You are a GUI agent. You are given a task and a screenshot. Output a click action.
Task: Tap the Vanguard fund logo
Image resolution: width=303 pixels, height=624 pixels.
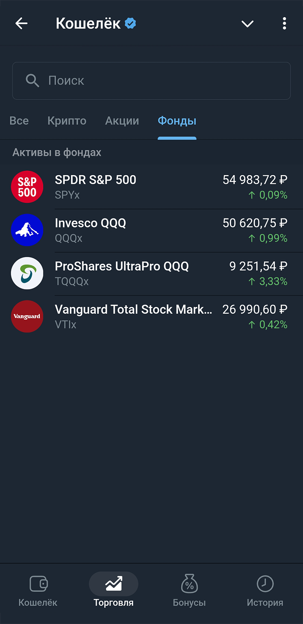click(x=27, y=317)
